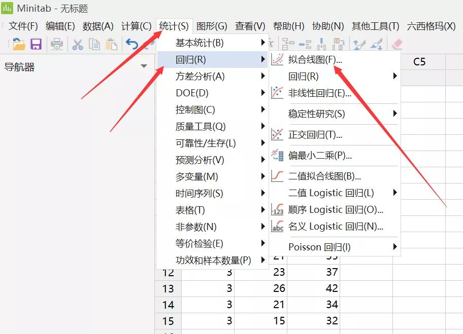
Task: Click the nominal logistic regression abc icon
Action: click(x=277, y=226)
